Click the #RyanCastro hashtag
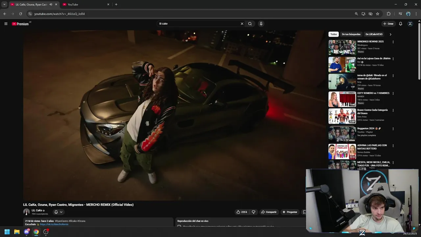 [x=62, y=221]
